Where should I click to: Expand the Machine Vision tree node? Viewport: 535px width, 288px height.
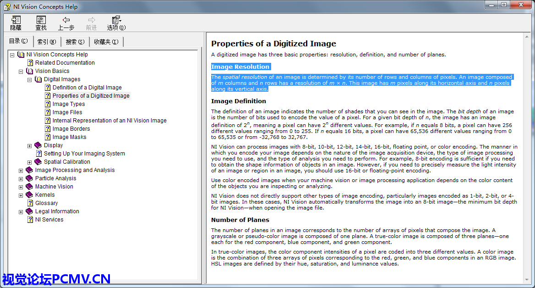pyautogui.click(x=21, y=187)
